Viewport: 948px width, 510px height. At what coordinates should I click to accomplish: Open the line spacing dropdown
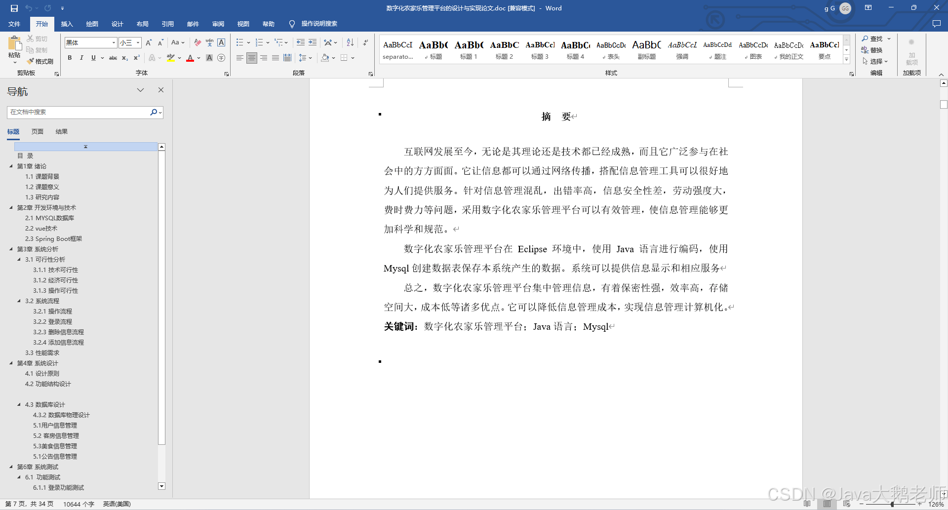click(305, 58)
